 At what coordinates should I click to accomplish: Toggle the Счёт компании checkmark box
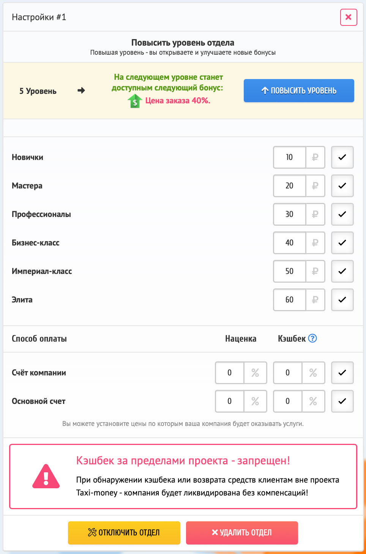[342, 373]
